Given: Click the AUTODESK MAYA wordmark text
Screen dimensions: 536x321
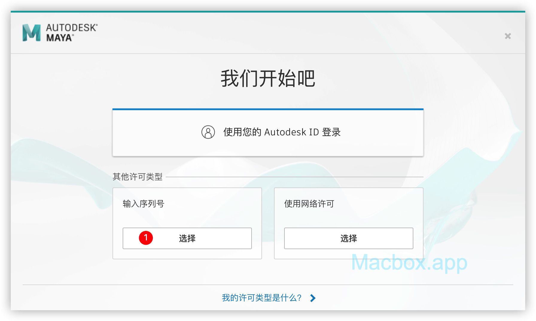Looking at the screenshot, I should 72,33.
